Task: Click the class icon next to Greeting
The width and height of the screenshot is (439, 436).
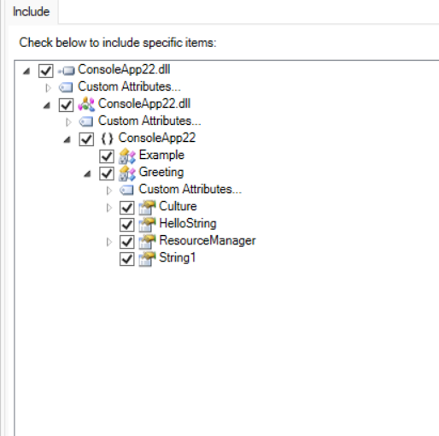Action: click(127, 174)
